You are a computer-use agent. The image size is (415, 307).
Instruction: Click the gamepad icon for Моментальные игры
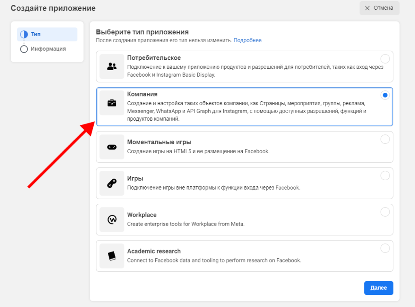point(112,147)
